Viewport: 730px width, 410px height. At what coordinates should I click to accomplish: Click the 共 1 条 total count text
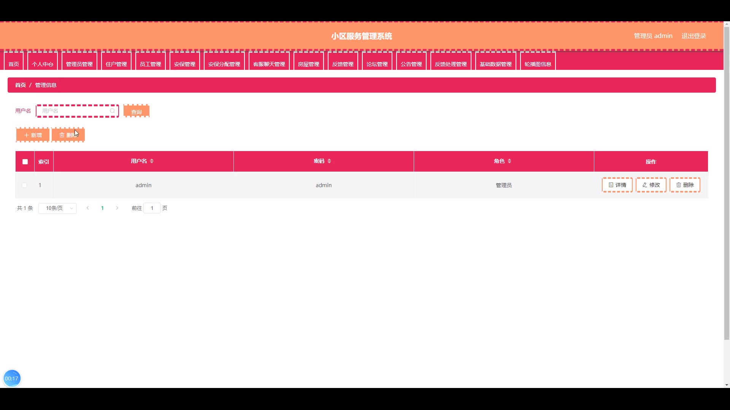pos(25,208)
